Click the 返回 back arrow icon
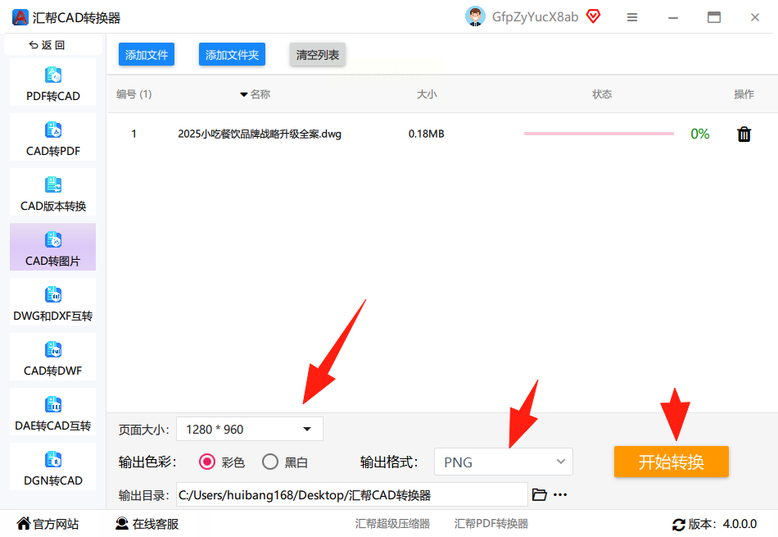This screenshot has height=537, width=778. pyautogui.click(x=34, y=45)
